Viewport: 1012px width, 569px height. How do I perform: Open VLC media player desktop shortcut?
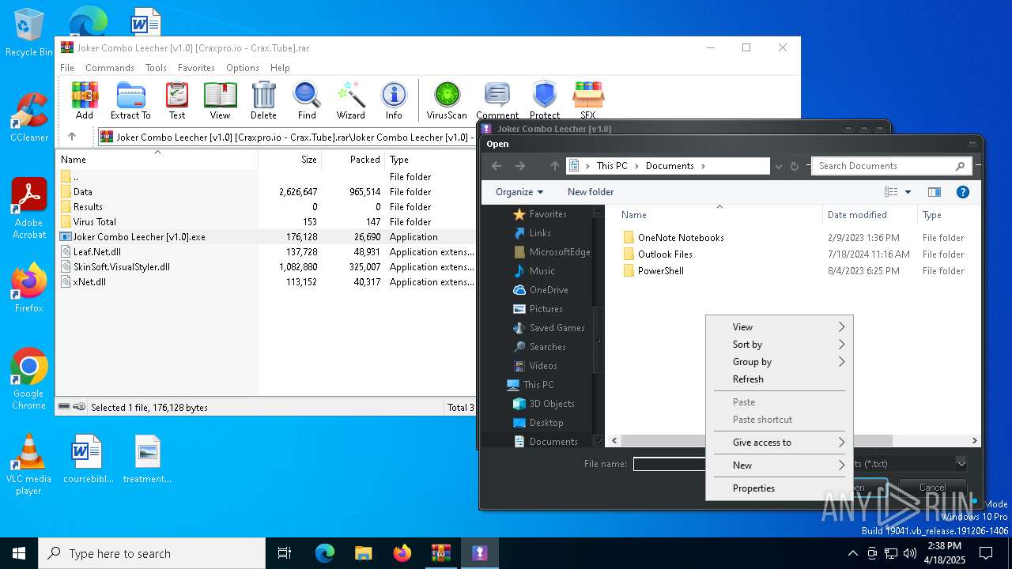(x=28, y=465)
